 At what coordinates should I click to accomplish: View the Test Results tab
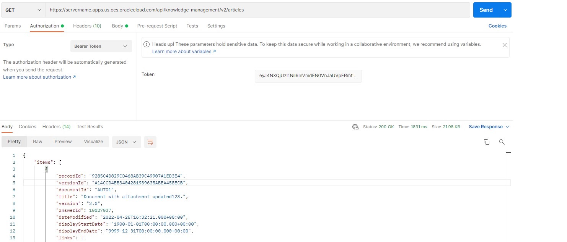[90, 126]
